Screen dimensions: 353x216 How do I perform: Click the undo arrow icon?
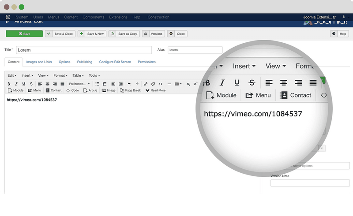point(129,84)
